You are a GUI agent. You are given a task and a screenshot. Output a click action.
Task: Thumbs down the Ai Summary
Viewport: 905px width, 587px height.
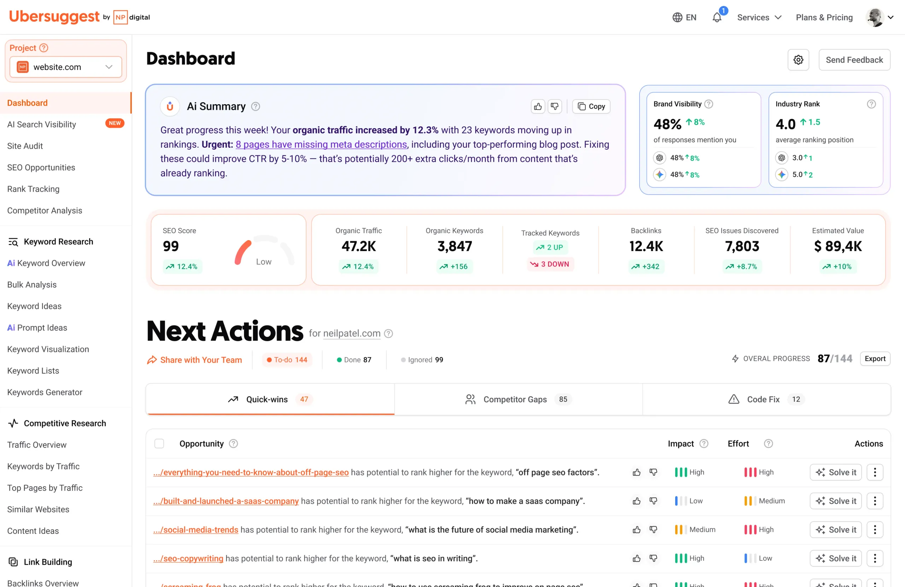click(554, 107)
